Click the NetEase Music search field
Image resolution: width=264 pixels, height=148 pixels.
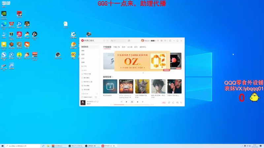point(118,40)
